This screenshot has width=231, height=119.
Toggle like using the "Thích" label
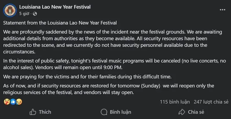tap(45, 112)
